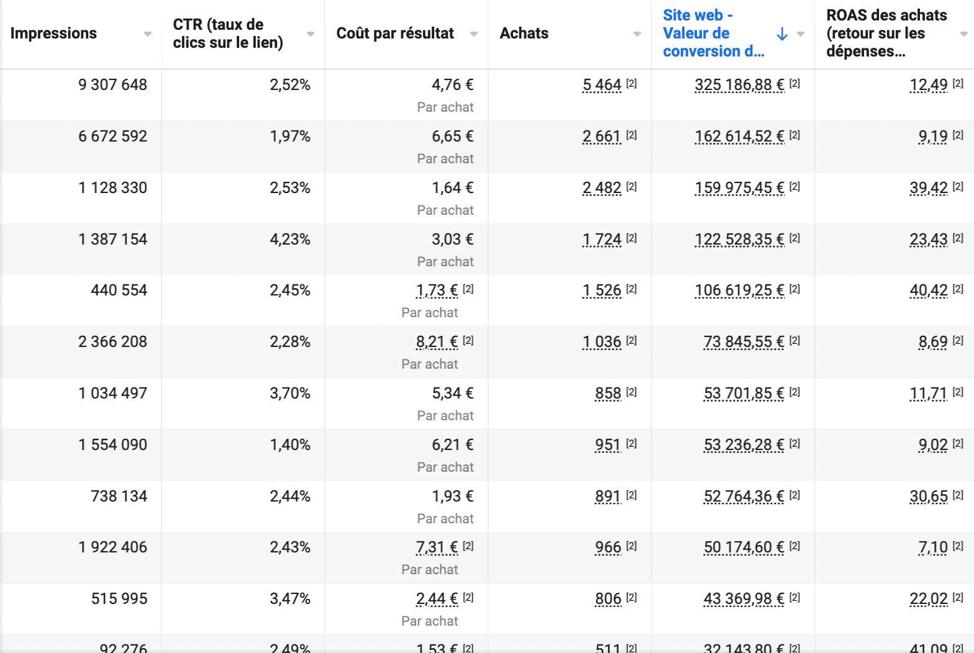Open the Impressions column dropdown arrow

point(148,34)
